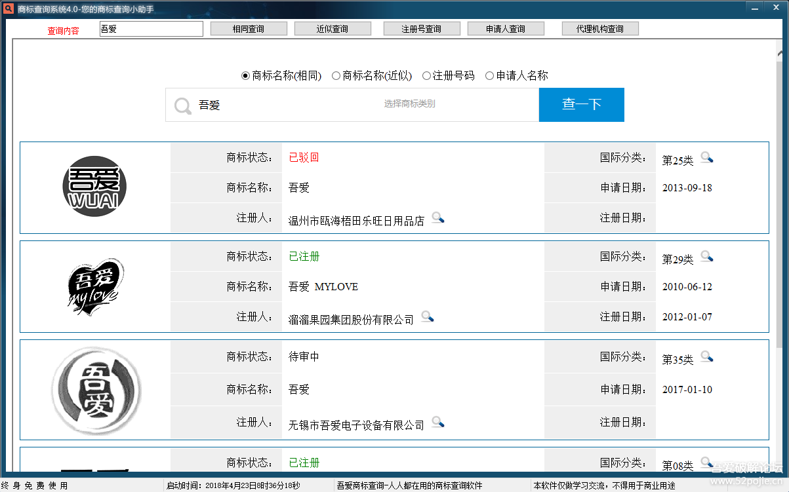Image resolution: width=789 pixels, height=492 pixels.
Task: Open class details next to 第25类
Action: tap(706, 157)
